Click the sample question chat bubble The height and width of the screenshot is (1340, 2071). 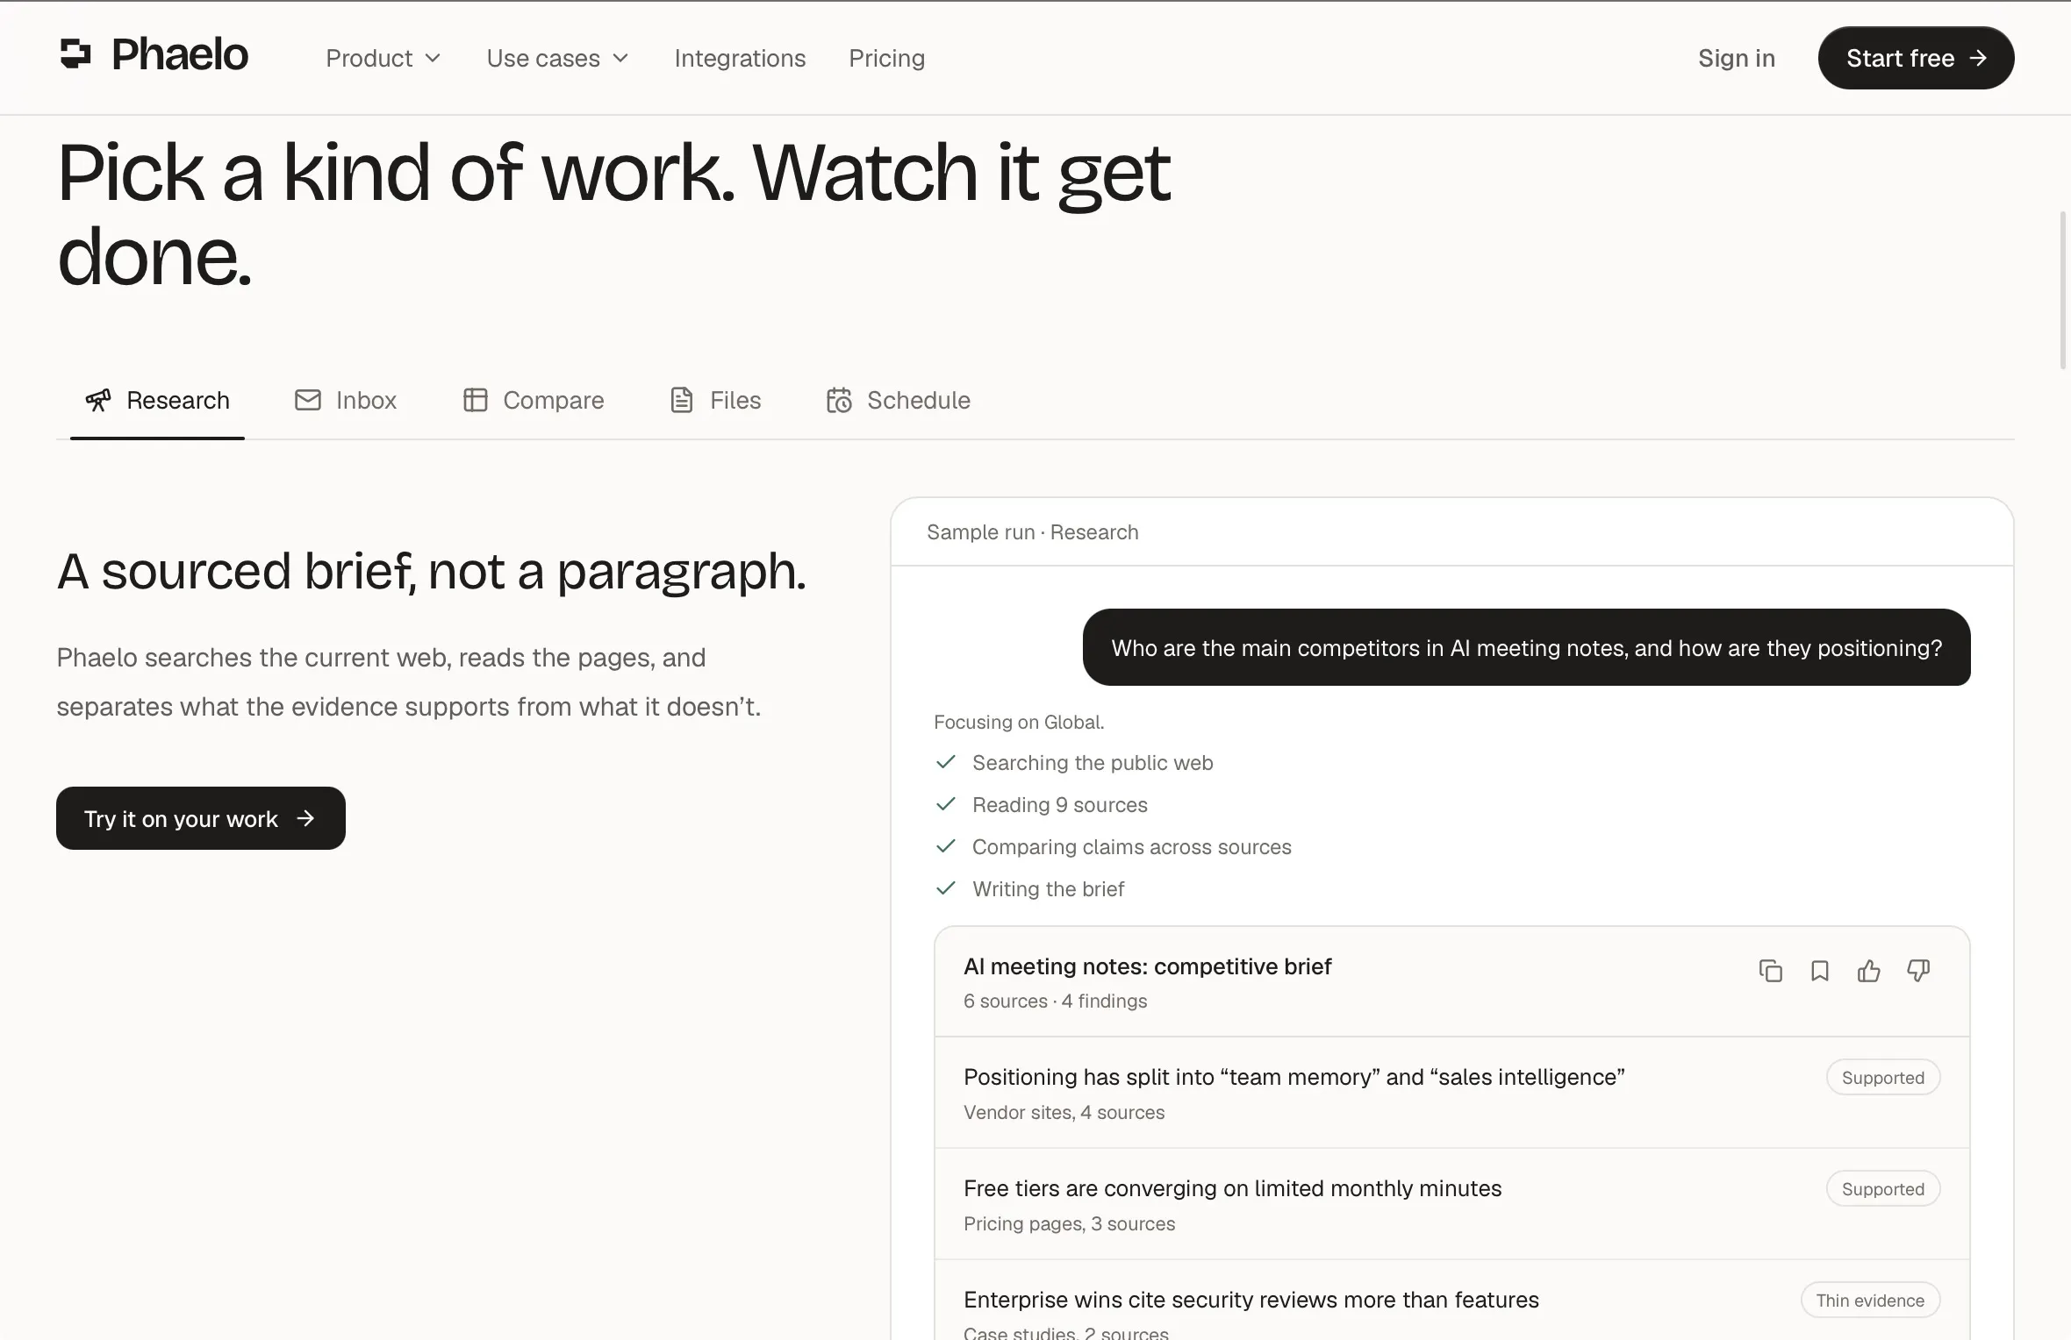1527,647
